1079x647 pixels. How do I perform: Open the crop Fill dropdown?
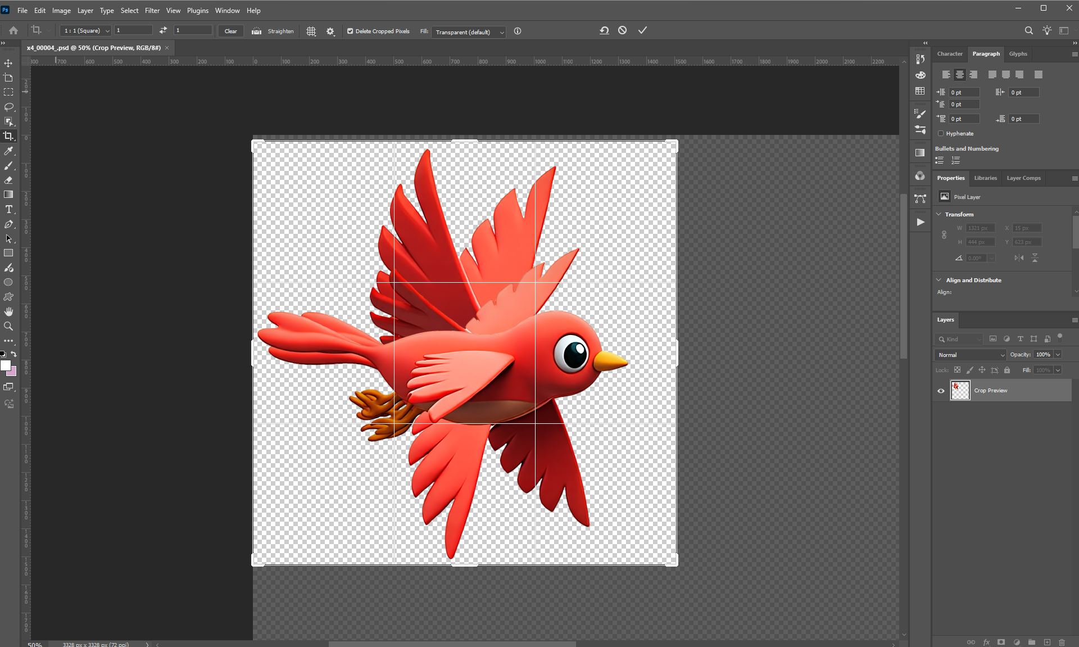tap(468, 32)
